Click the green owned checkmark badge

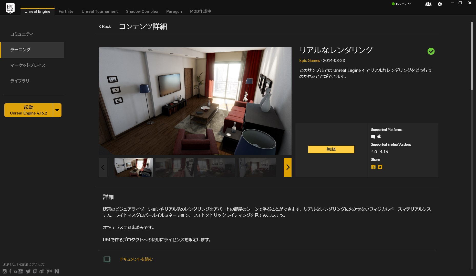pyautogui.click(x=431, y=51)
